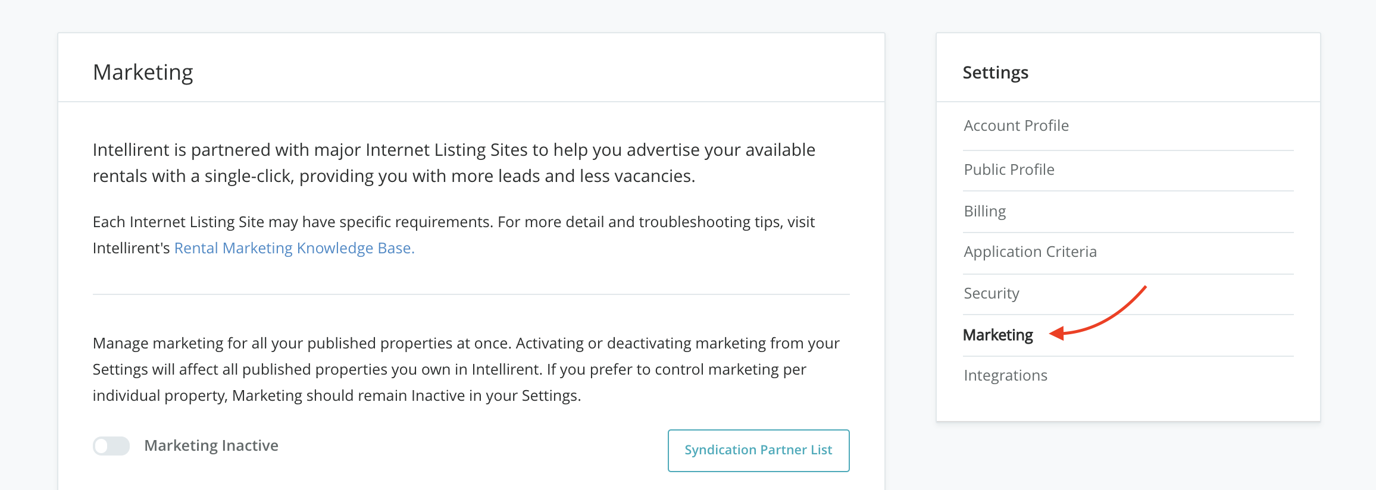Navigate to the Security settings
Screen dimensions: 1376x490
coord(991,294)
